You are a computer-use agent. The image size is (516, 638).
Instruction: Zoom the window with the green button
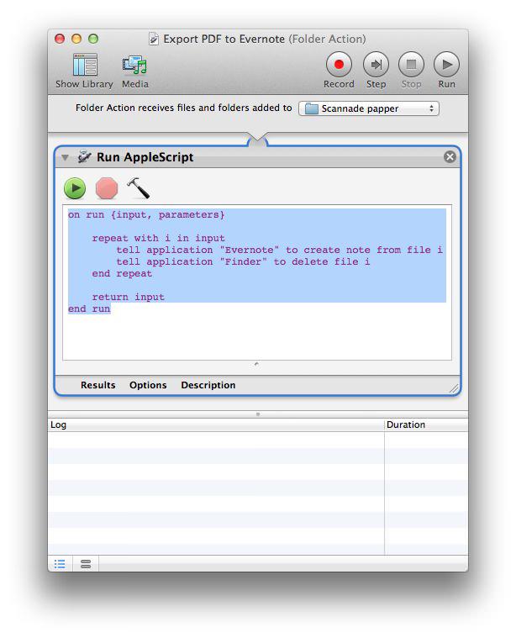tap(93, 39)
